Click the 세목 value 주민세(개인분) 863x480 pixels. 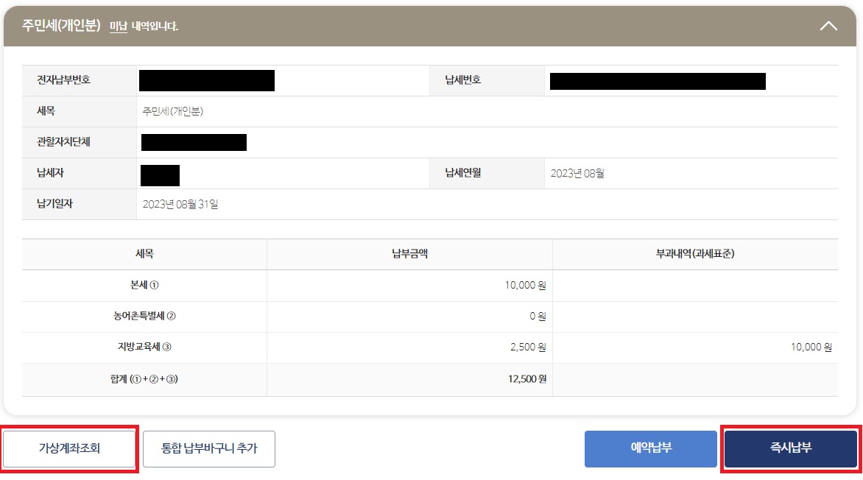click(173, 111)
